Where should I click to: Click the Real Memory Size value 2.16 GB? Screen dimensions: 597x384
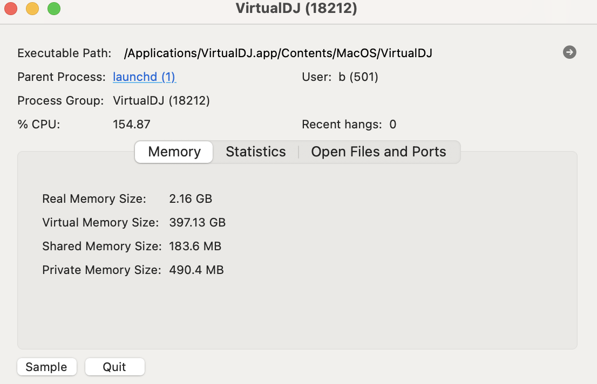click(191, 199)
